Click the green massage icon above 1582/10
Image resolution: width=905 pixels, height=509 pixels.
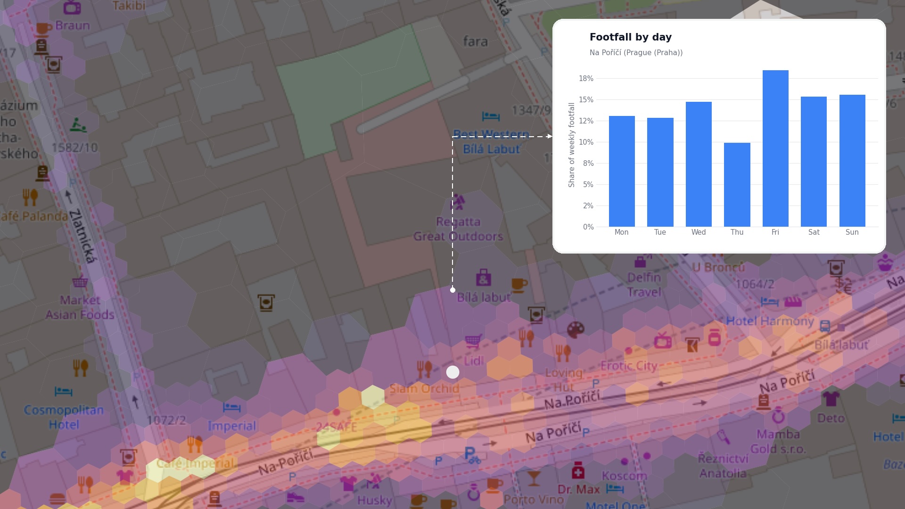78,125
